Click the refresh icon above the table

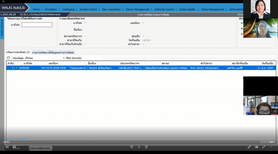tap(8, 58)
